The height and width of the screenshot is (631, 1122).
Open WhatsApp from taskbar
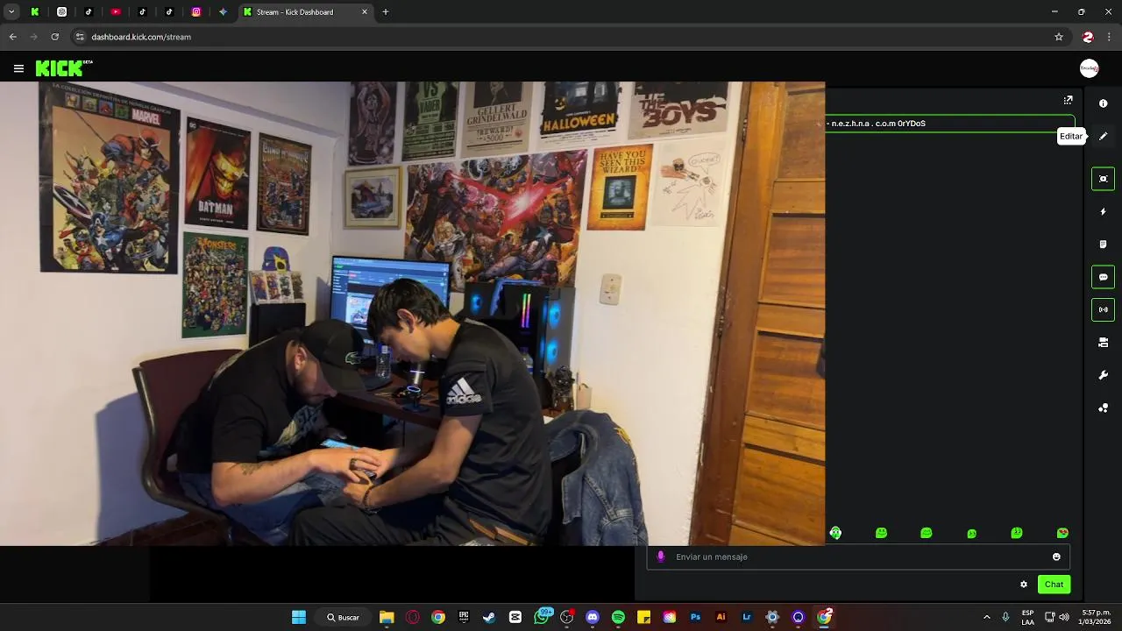(541, 617)
